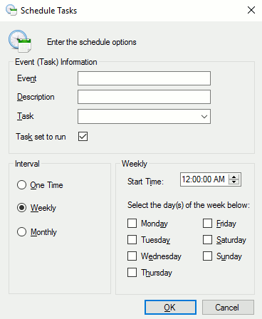Decrease Start Time with down spinner arrow
The width and height of the screenshot is (262, 319).
(234, 182)
